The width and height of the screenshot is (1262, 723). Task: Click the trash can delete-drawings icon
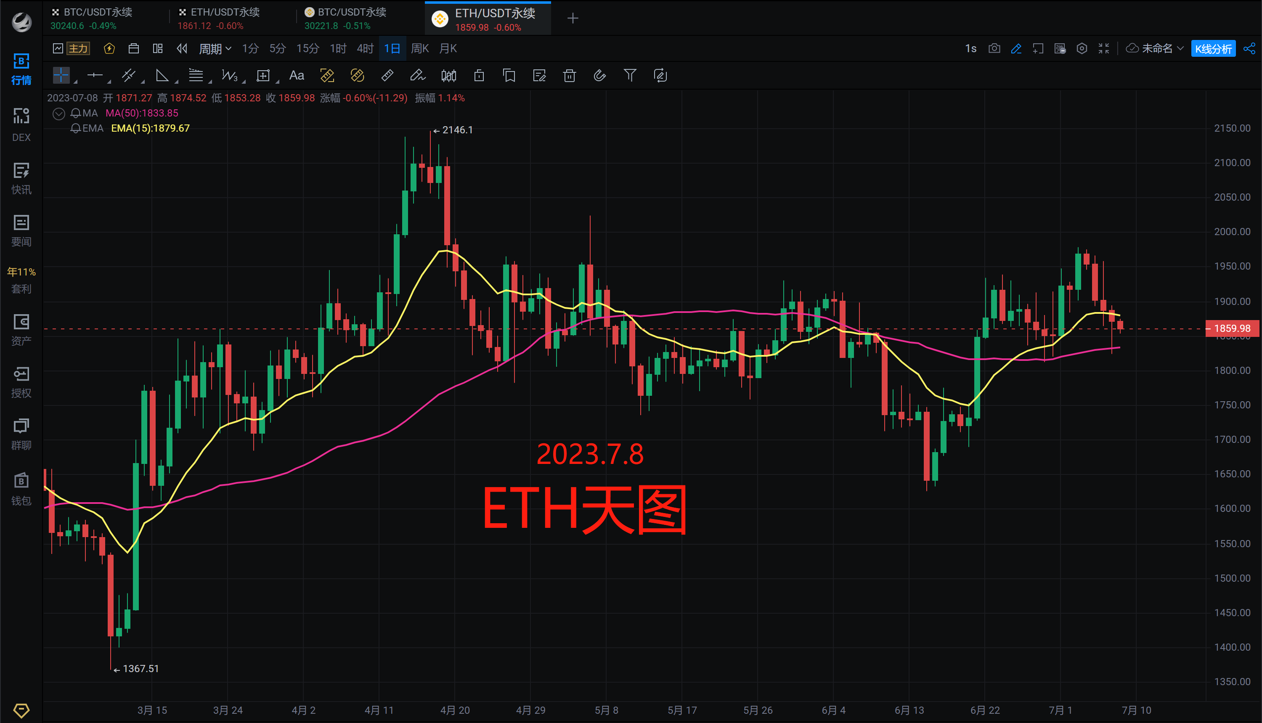pos(569,75)
